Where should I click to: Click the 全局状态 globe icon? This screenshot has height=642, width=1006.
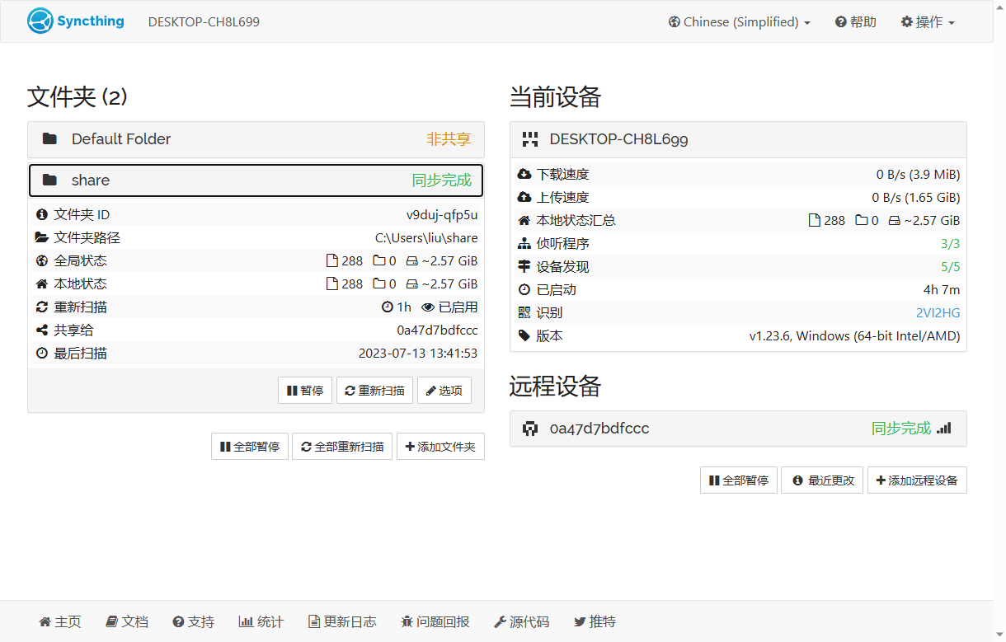(42, 261)
